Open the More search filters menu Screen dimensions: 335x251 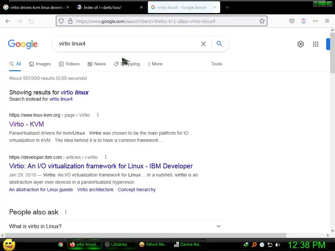(x=155, y=64)
